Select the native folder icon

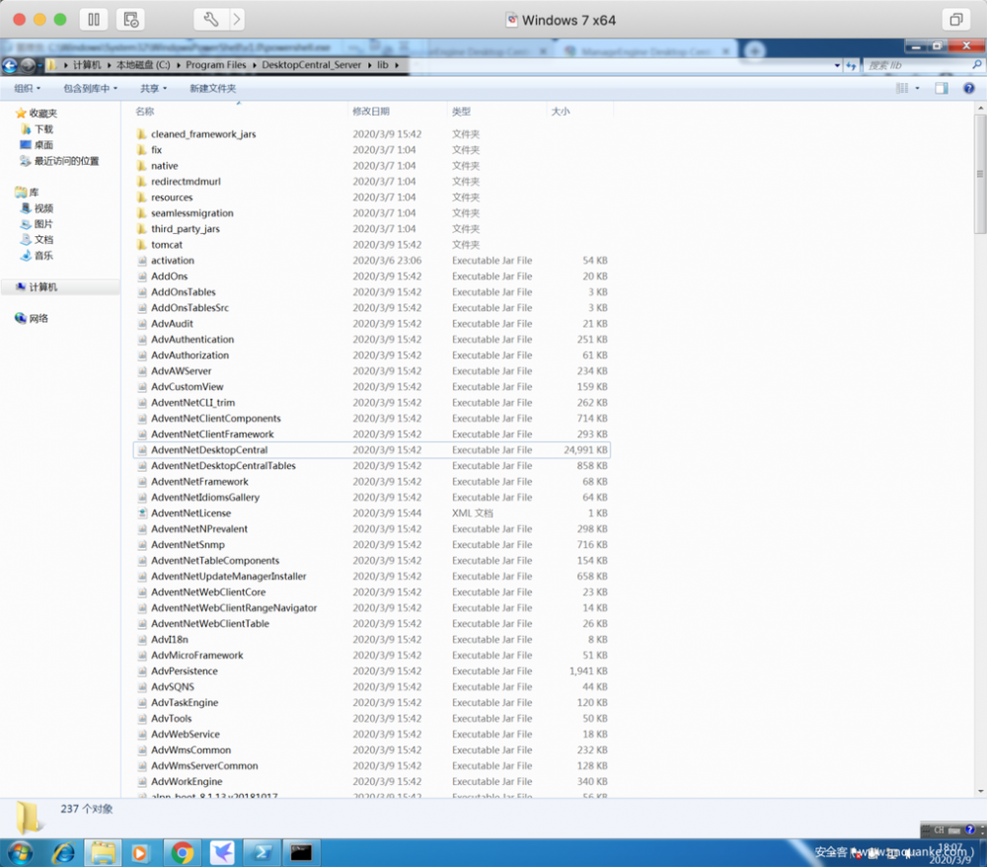(141, 165)
